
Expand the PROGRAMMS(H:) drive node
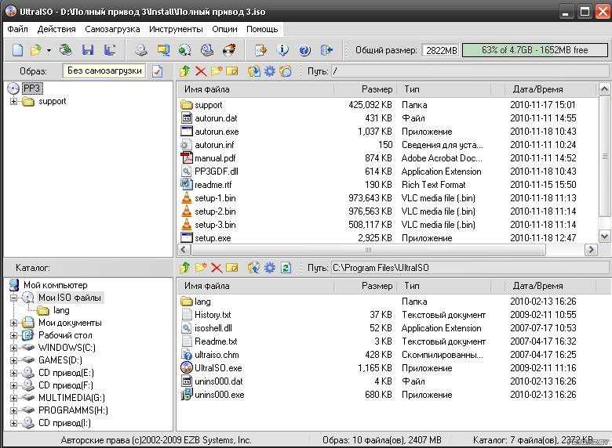pyautogui.click(x=13, y=410)
